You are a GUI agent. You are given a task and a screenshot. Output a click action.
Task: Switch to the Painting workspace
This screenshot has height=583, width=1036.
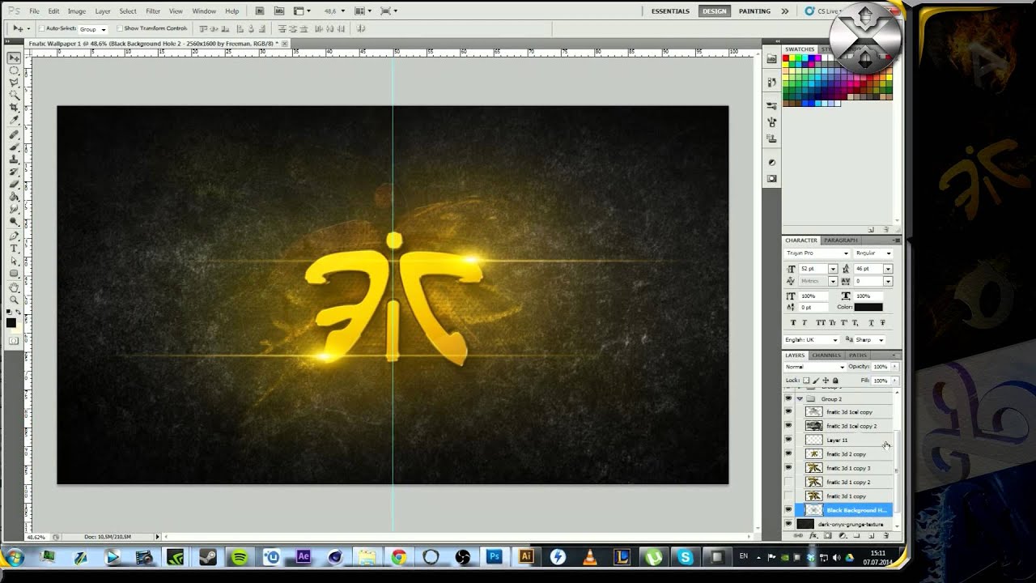click(754, 11)
